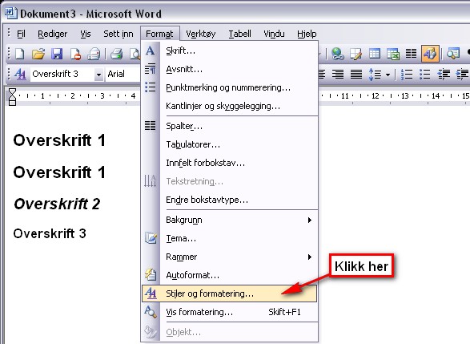
Task: Choose Kantlinjer og skyggelegging…
Action: [229, 106]
